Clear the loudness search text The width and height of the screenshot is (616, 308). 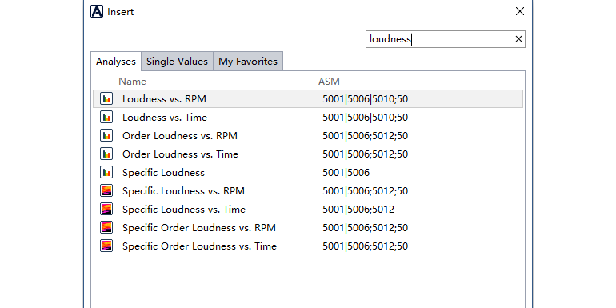click(x=518, y=39)
